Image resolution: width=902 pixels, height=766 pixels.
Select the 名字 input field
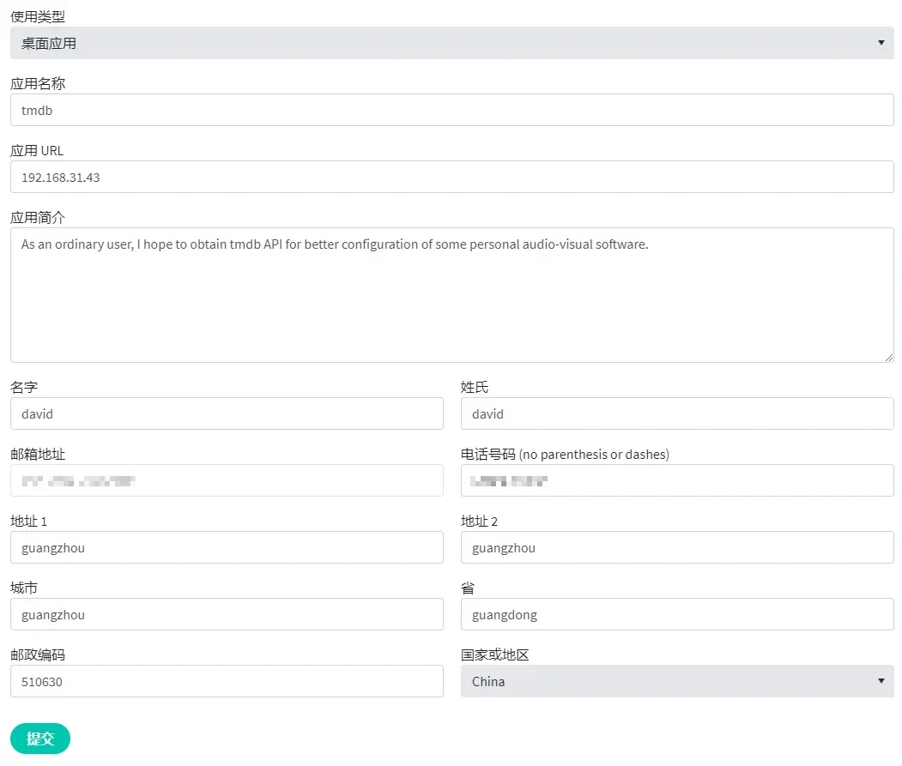click(x=227, y=413)
